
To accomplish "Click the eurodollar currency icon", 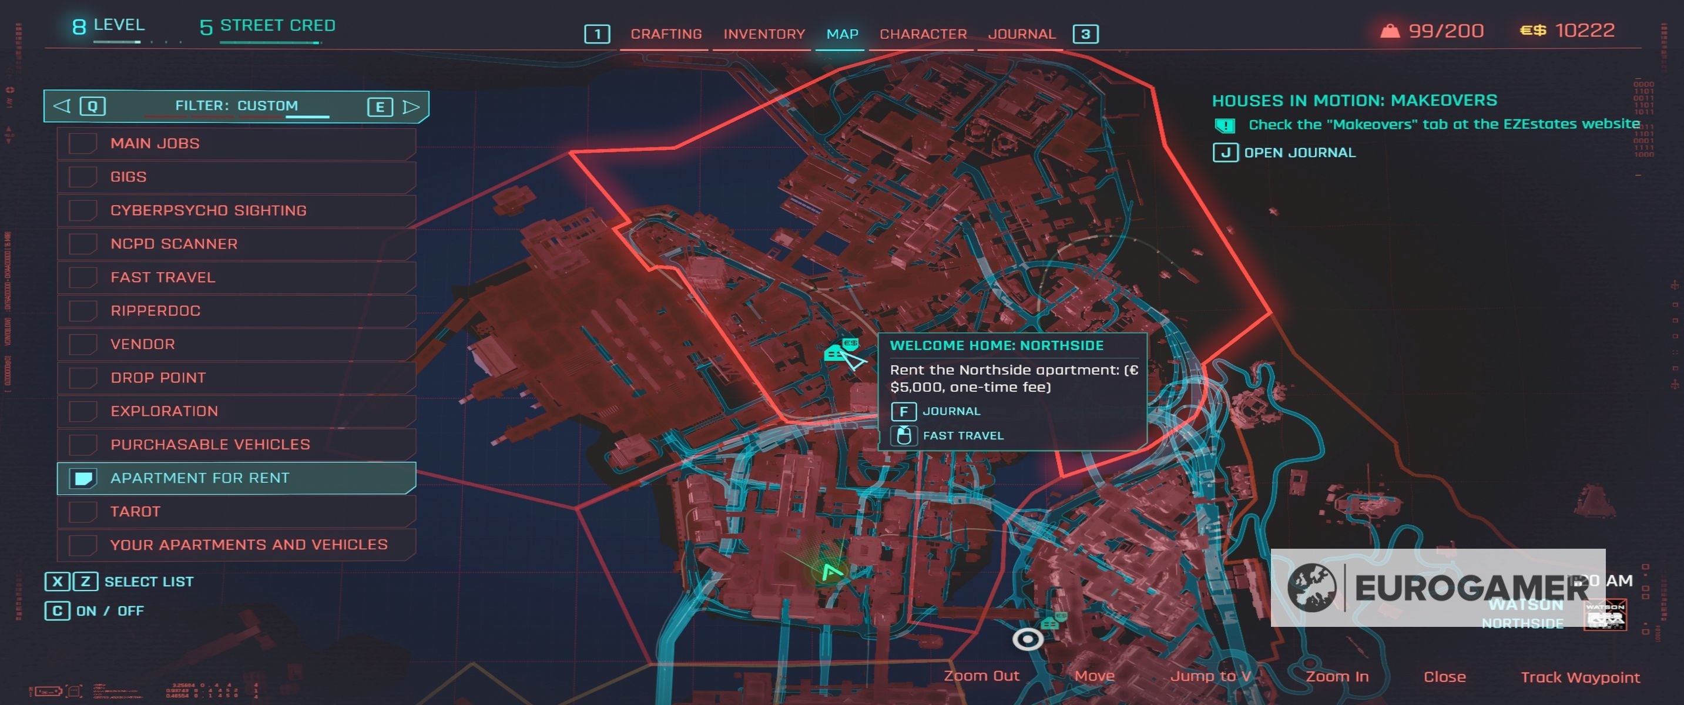I will click(1532, 31).
